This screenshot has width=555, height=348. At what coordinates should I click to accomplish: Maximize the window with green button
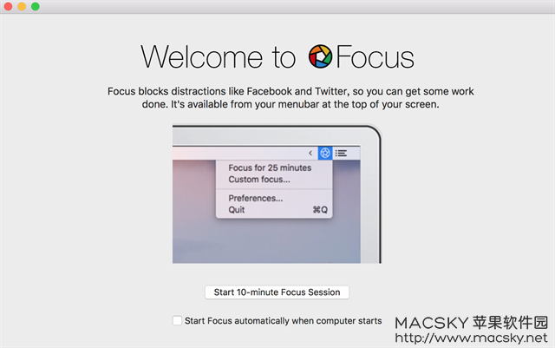click(x=35, y=6)
